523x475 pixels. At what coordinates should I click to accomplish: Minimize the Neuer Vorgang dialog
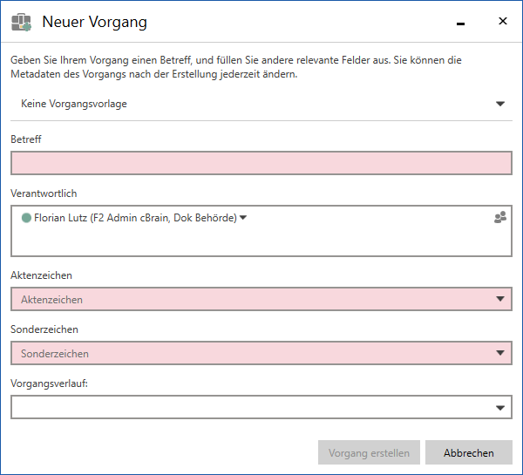pyautogui.click(x=460, y=24)
